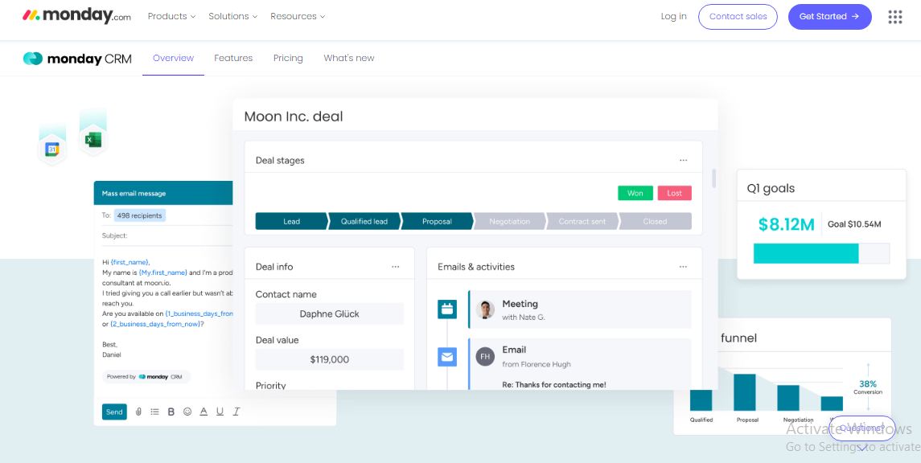This screenshot has height=463, width=921.
Task: Click the 498 recipients chip
Action: click(140, 215)
